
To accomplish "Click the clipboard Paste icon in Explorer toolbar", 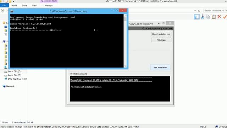I will (x=214, y=17).
